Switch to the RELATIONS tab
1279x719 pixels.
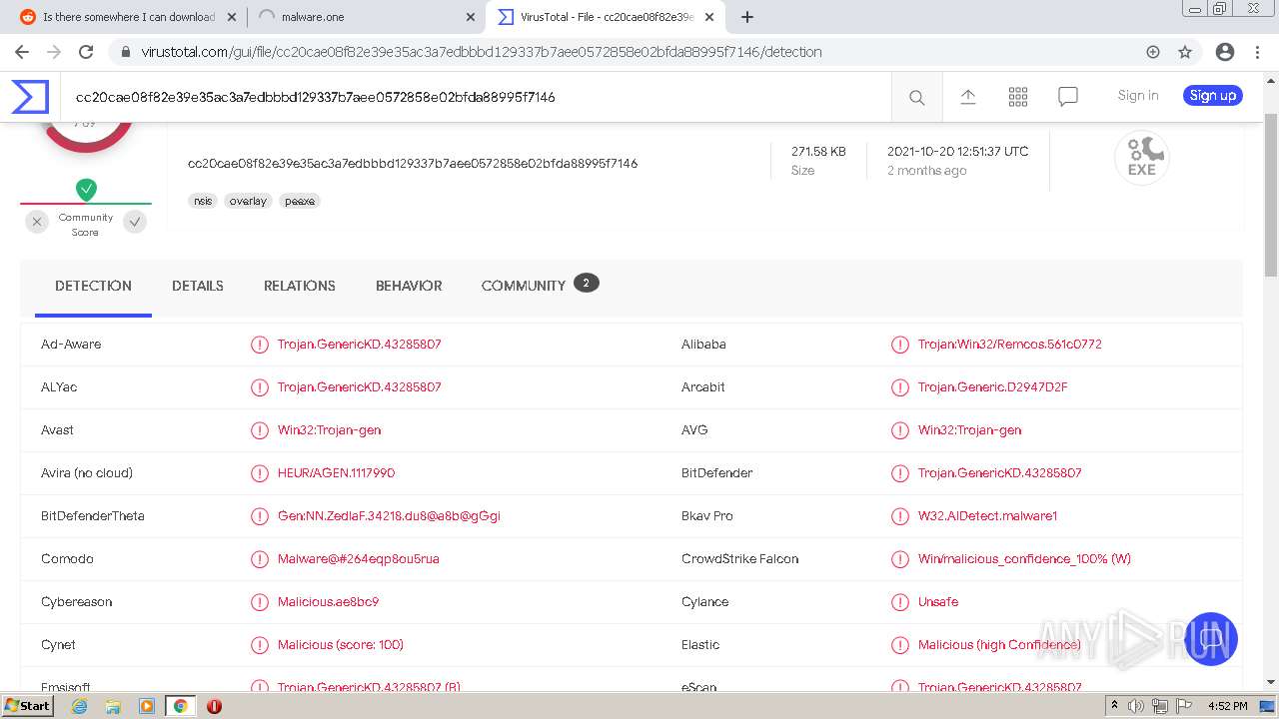[x=300, y=286]
